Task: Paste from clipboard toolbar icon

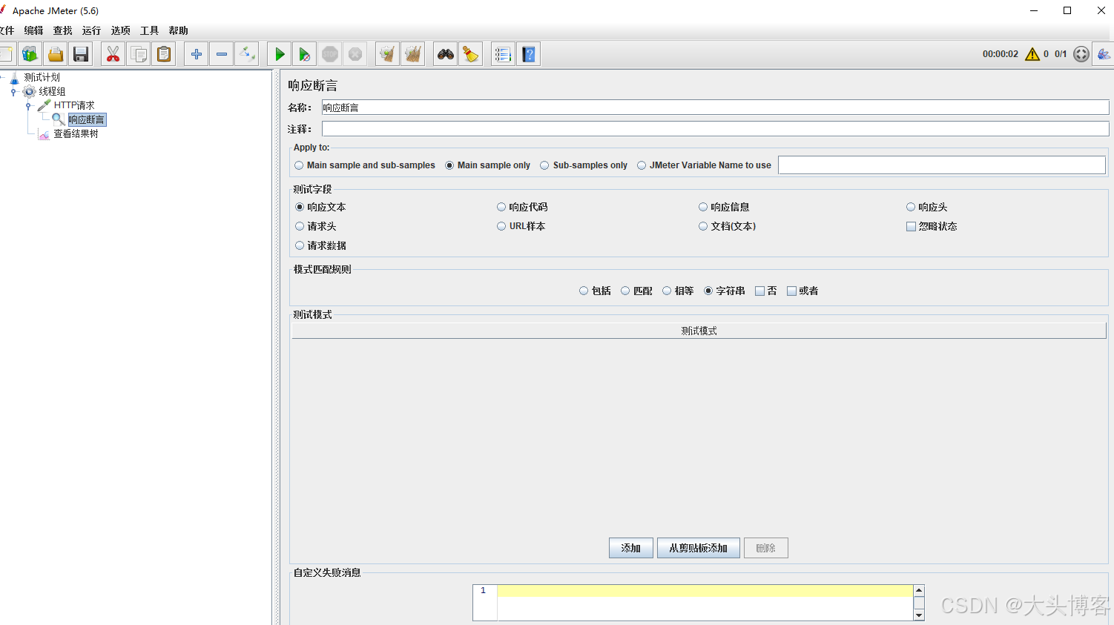Action: click(164, 54)
